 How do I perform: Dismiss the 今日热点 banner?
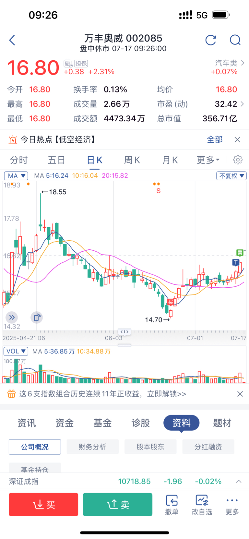pyautogui.click(x=237, y=140)
